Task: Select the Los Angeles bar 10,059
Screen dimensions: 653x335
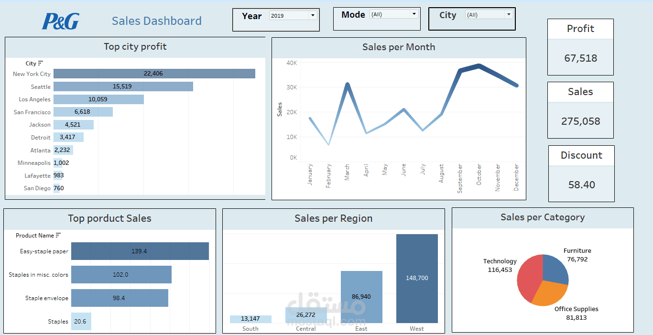Action: (x=98, y=99)
